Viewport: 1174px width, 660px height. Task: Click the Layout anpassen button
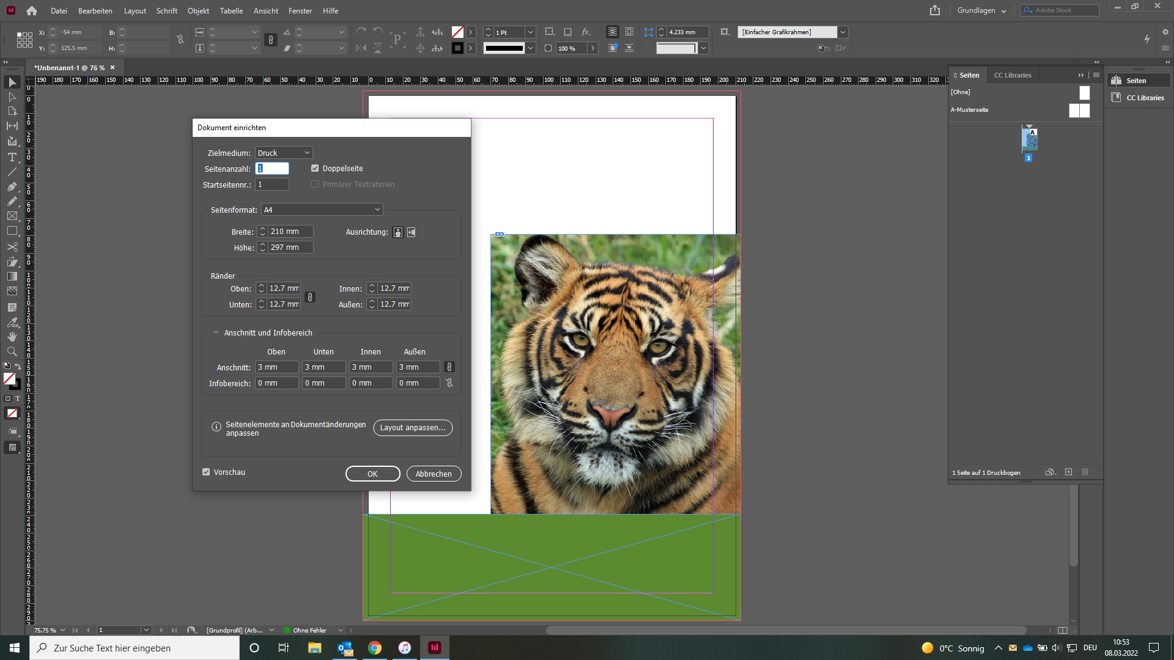tap(413, 428)
